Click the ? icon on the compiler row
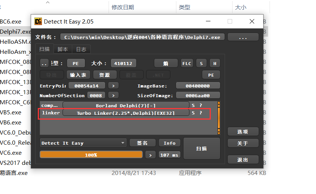This screenshot has height=194, width=316. click(x=201, y=105)
